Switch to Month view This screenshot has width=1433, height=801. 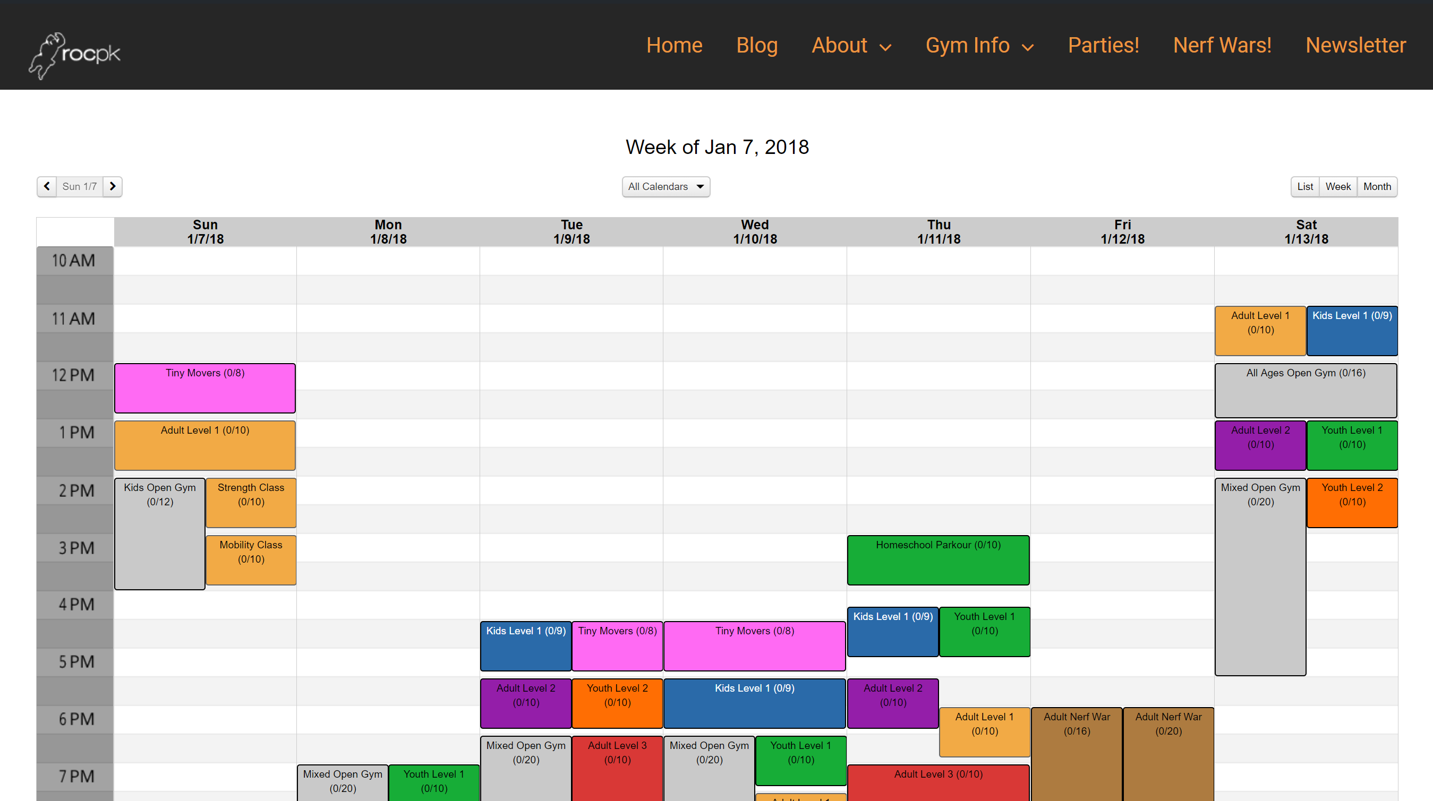[x=1377, y=186]
